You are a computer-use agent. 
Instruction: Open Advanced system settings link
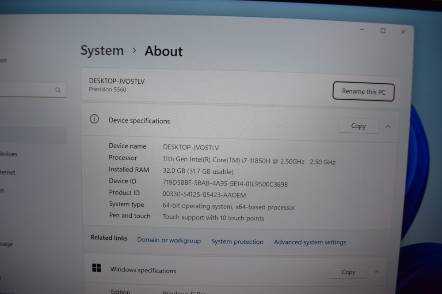point(310,242)
